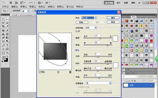This screenshot has height=98, width=158.
Task: Select the Spot Healing Brush tool
Action: tap(3, 30)
